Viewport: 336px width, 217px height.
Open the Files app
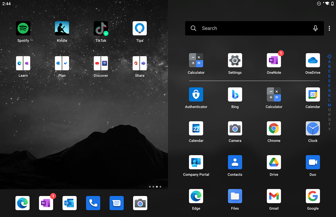[235, 196]
